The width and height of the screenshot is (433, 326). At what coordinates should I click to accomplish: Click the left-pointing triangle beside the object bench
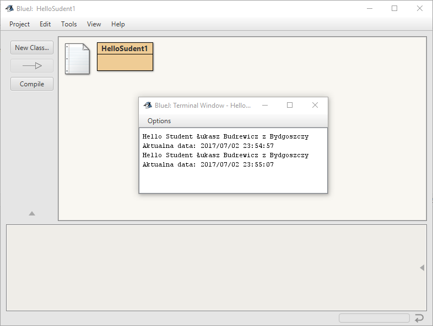(422, 268)
